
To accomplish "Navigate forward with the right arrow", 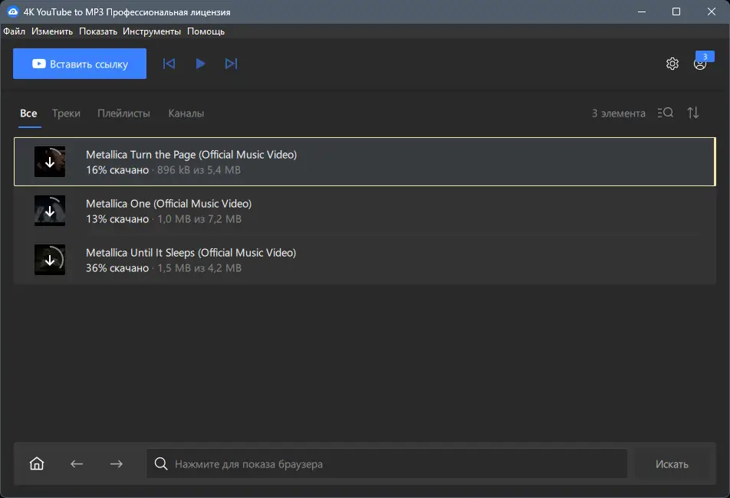I will coord(117,464).
